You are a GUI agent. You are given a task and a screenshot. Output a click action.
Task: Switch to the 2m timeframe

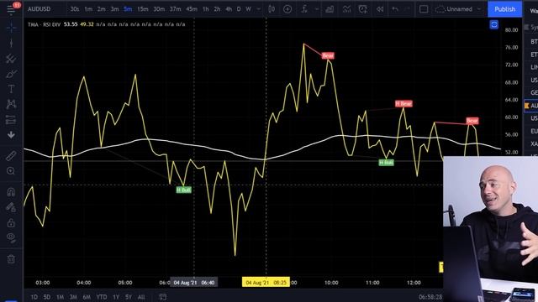[x=101, y=9]
